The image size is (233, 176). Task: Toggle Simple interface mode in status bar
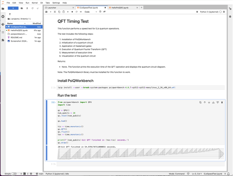pos(14,174)
